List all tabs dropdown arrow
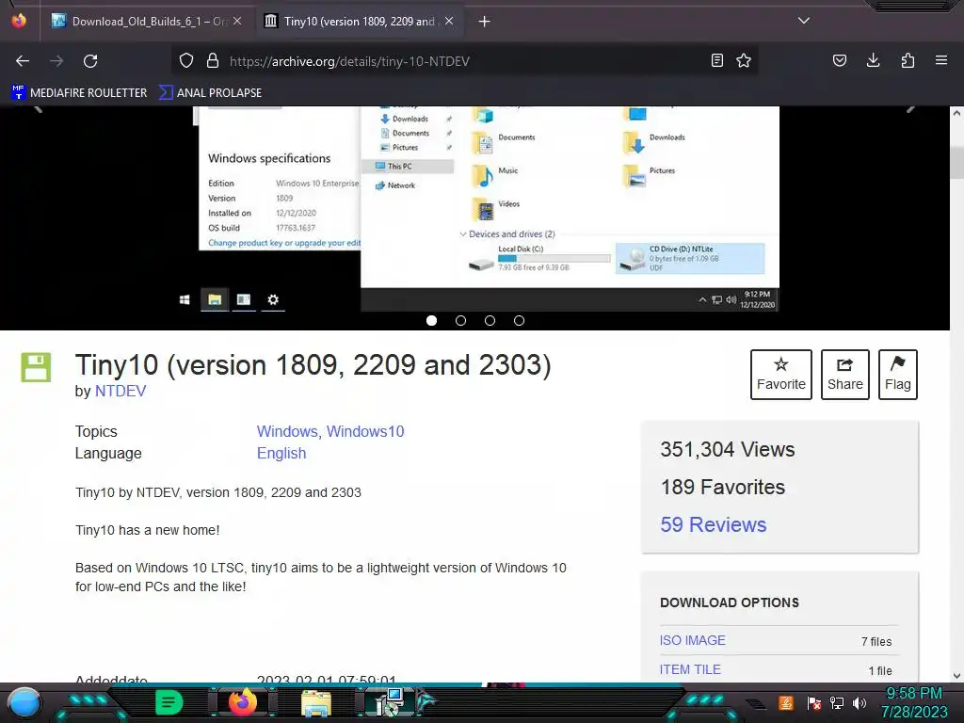The width and height of the screenshot is (964, 723). pyautogui.click(x=804, y=21)
